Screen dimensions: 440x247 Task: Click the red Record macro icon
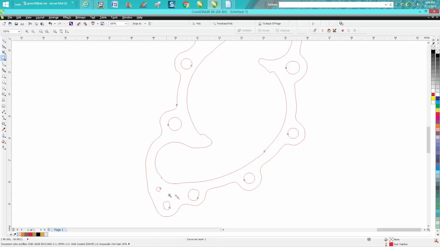(x=342, y=31)
